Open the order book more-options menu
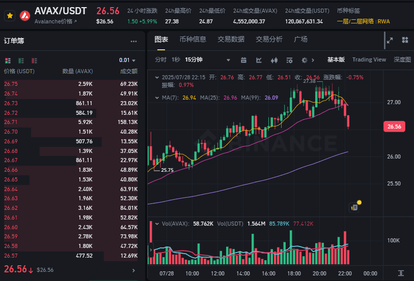Screen dimensions: 414x281 (x=133, y=41)
